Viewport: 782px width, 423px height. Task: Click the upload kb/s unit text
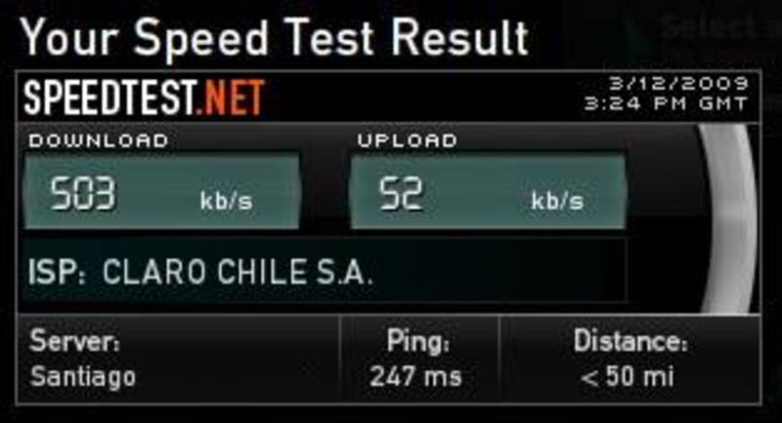(x=557, y=200)
